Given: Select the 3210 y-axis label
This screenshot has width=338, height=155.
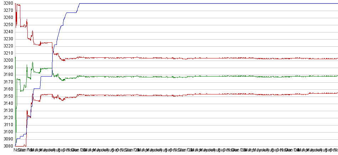Looking at the screenshot, I should [7, 53].
